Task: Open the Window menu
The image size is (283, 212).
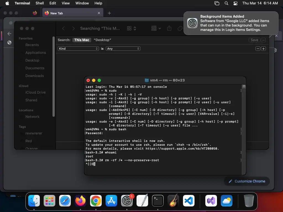Action: click(x=82, y=3)
